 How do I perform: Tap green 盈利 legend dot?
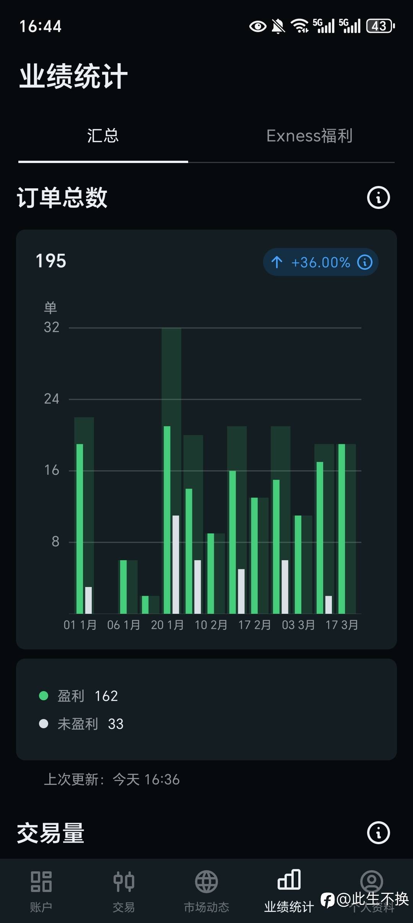pyautogui.click(x=44, y=695)
